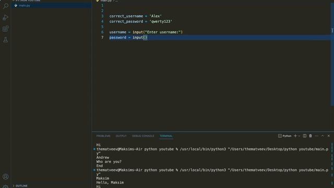Create a new terminal with plus icon
Screen dimensions: 334x188
pyautogui.click(x=295, y=136)
